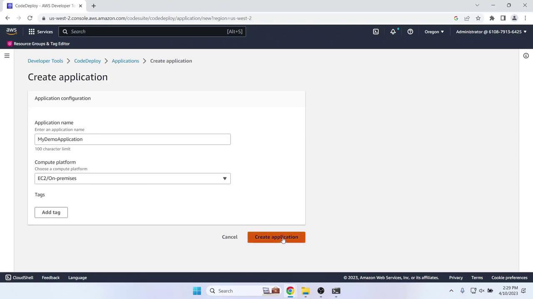The height and width of the screenshot is (299, 533).
Task: Click the Resource Groups & Tag Editor shortcut
Action: pyautogui.click(x=38, y=44)
